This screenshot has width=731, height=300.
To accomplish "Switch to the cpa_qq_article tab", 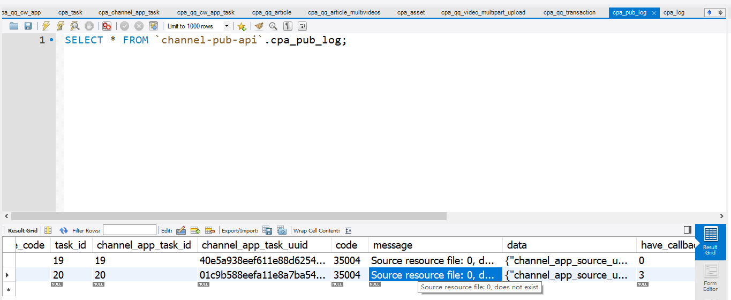I will [272, 12].
